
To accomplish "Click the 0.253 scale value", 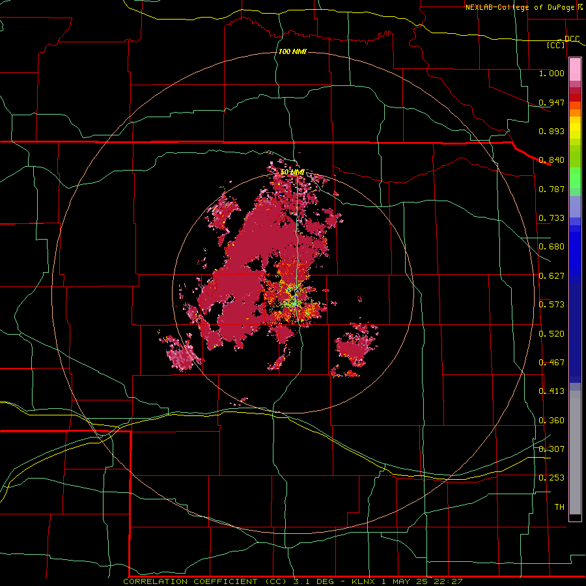I will pos(551,478).
